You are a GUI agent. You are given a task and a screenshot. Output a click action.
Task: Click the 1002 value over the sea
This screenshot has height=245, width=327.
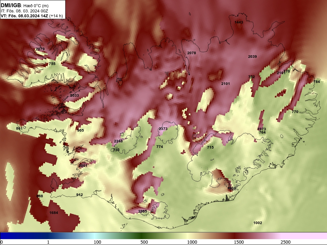pyautogui.click(x=258, y=223)
